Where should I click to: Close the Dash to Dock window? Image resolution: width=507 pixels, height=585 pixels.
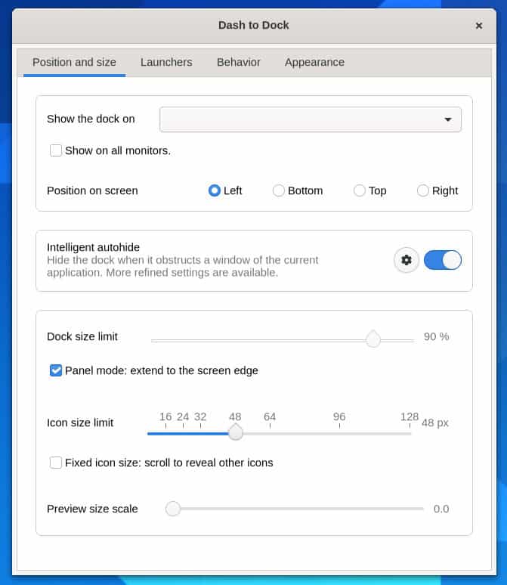(x=479, y=26)
